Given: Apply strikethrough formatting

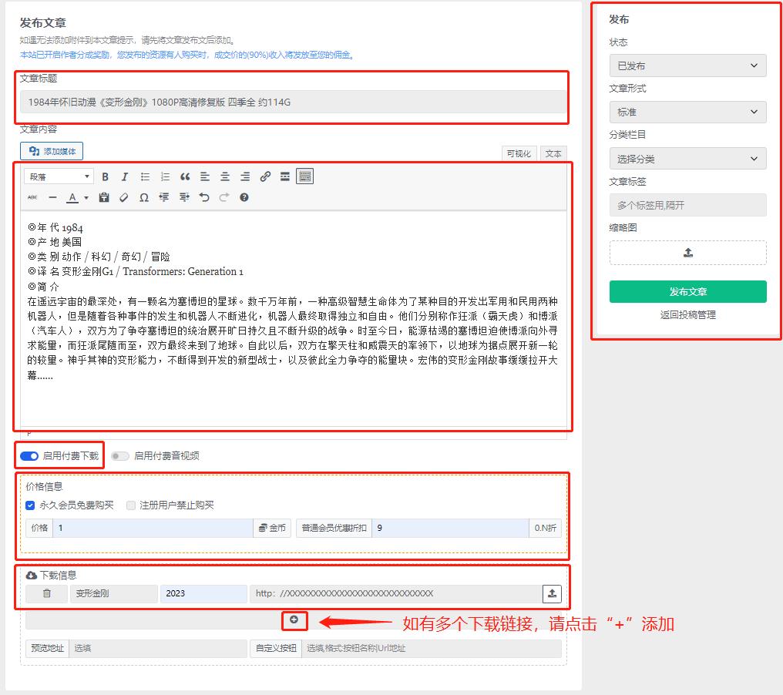Looking at the screenshot, I should tap(32, 198).
